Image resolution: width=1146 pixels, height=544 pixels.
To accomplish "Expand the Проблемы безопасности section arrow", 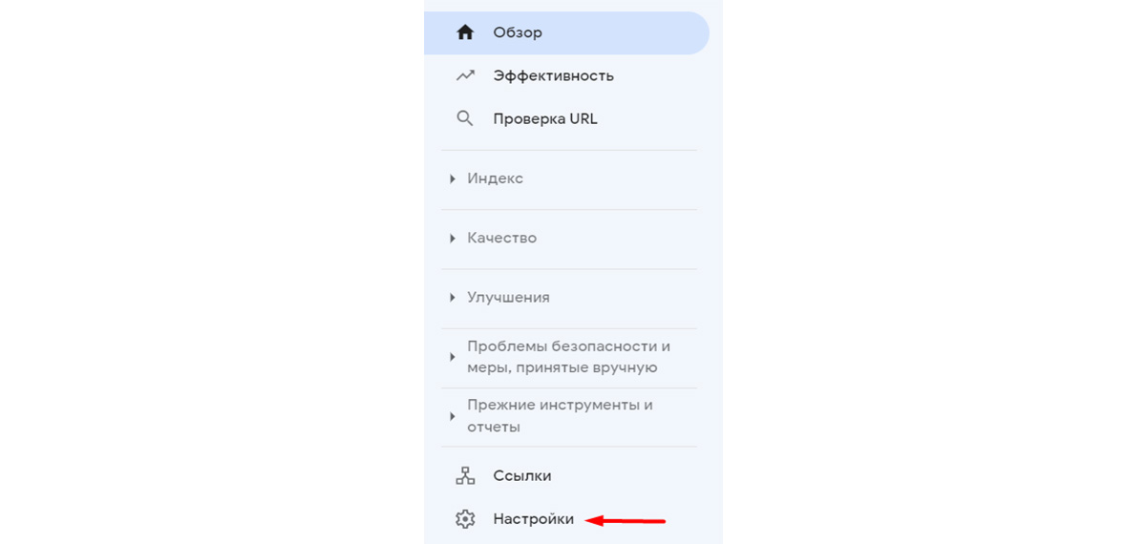I will pos(453,357).
